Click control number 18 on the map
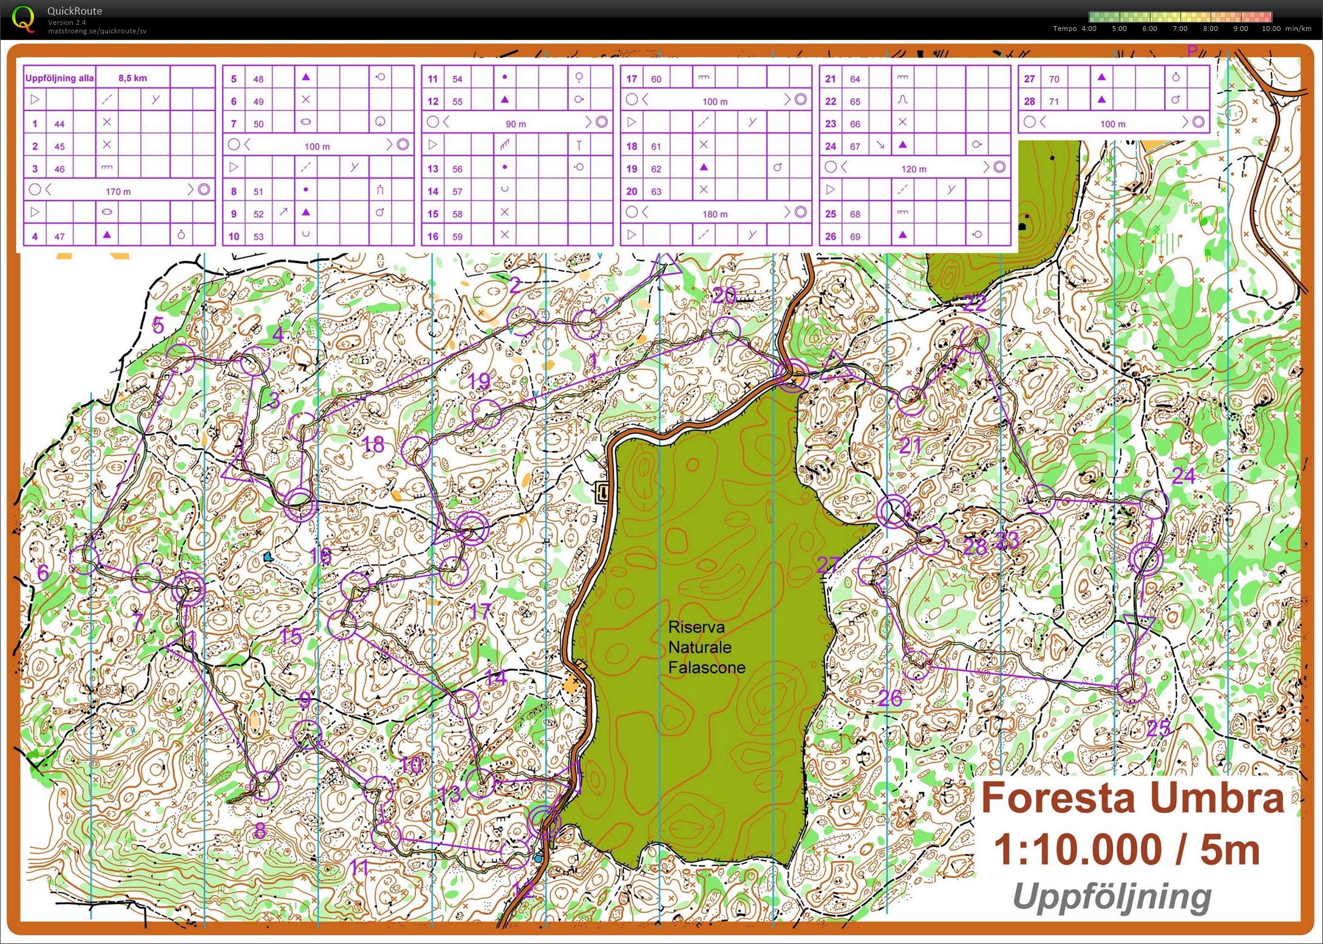This screenshot has width=1323, height=944. click(373, 445)
